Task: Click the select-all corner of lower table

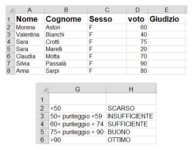Action: pos(42,88)
